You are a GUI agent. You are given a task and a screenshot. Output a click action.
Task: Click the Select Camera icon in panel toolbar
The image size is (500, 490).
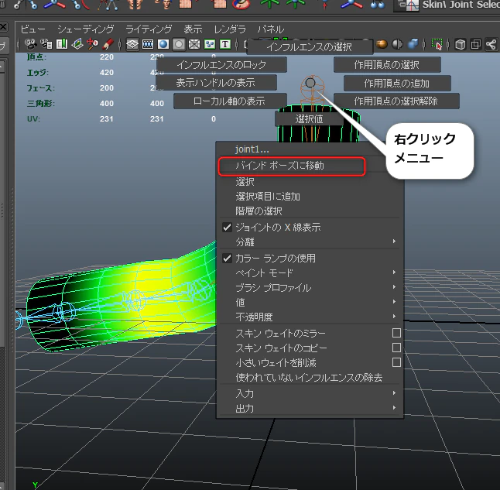31,44
